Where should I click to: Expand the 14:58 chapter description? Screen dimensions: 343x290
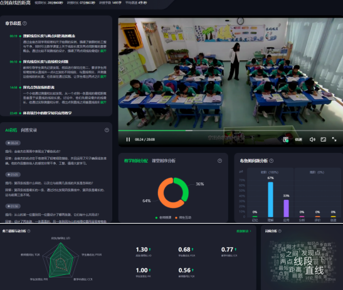tap(103, 102)
